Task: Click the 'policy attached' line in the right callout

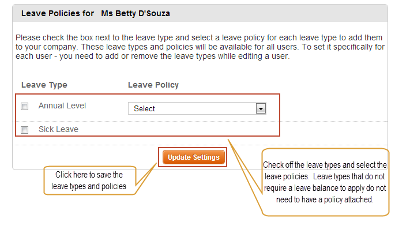Action: (325, 199)
